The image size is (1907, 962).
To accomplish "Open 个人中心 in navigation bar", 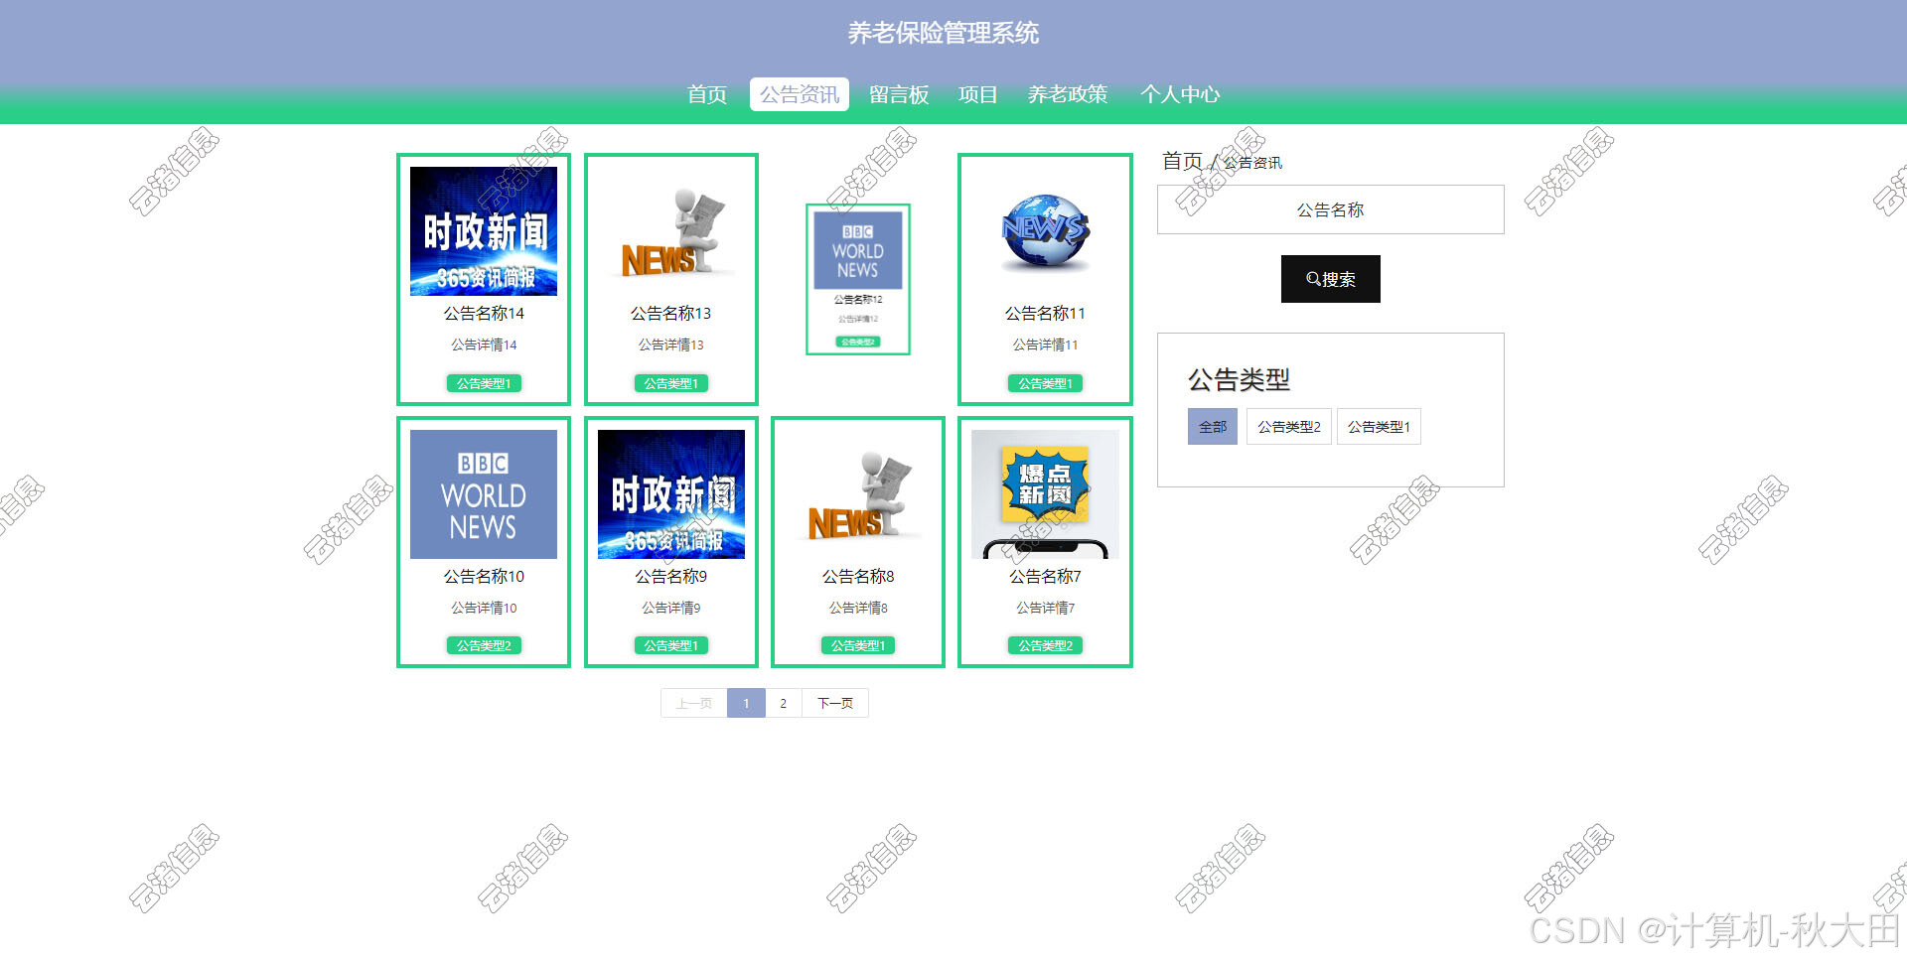I will (x=1180, y=94).
